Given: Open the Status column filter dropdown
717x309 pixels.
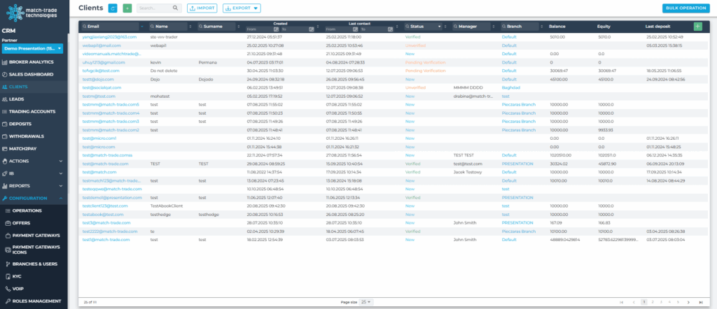Looking at the screenshot, I should pos(440,27).
